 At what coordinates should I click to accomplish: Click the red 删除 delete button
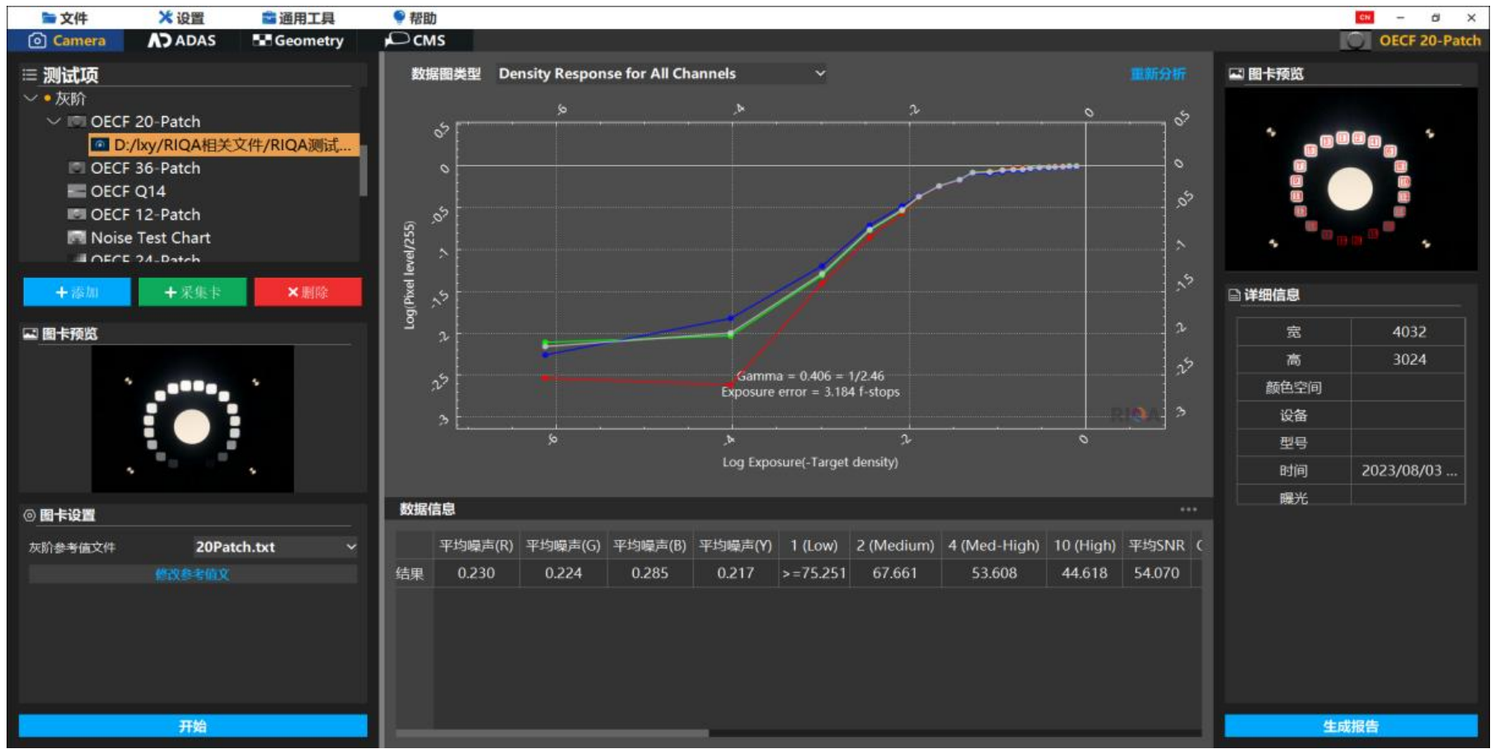pyautogui.click(x=307, y=292)
